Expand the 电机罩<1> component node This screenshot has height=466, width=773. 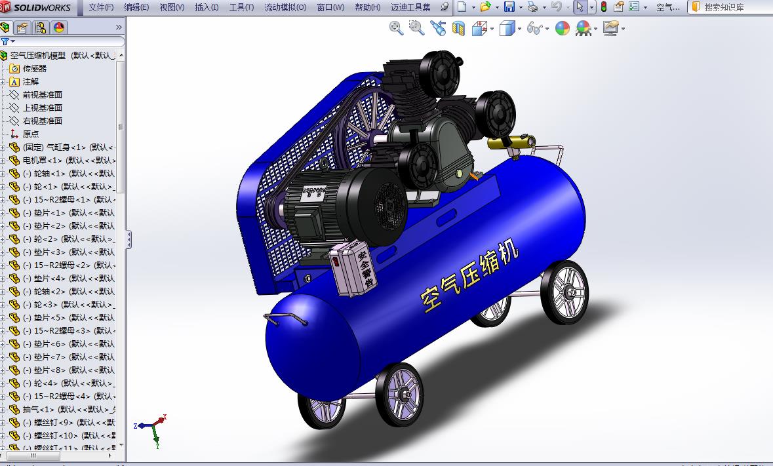pos(3,161)
